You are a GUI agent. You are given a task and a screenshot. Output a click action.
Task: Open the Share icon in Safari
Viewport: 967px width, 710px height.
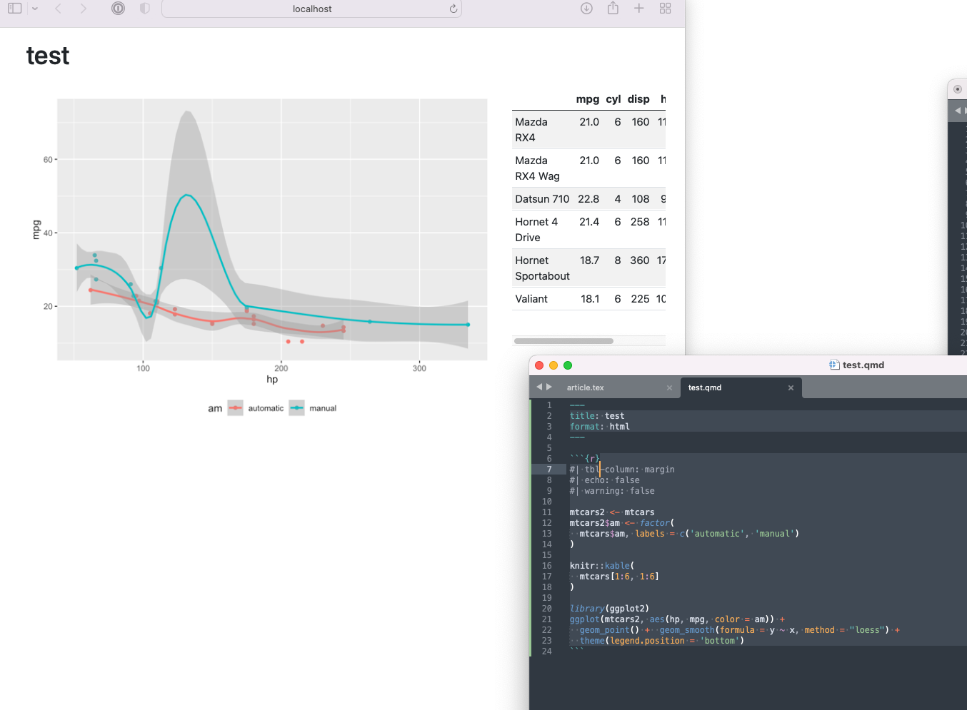point(613,8)
